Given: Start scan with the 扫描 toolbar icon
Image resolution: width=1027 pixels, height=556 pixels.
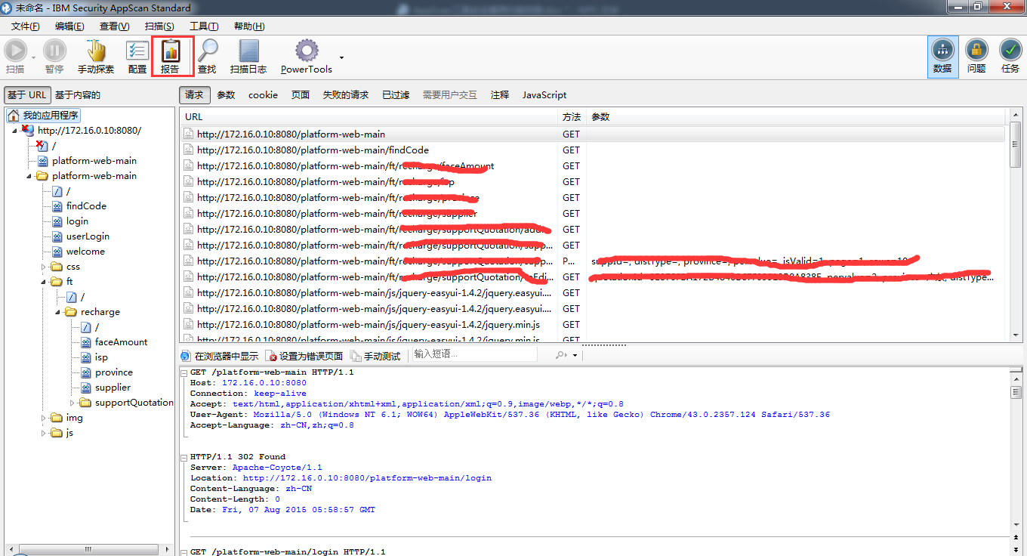Looking at the screenshot, I should click(15, 51).
